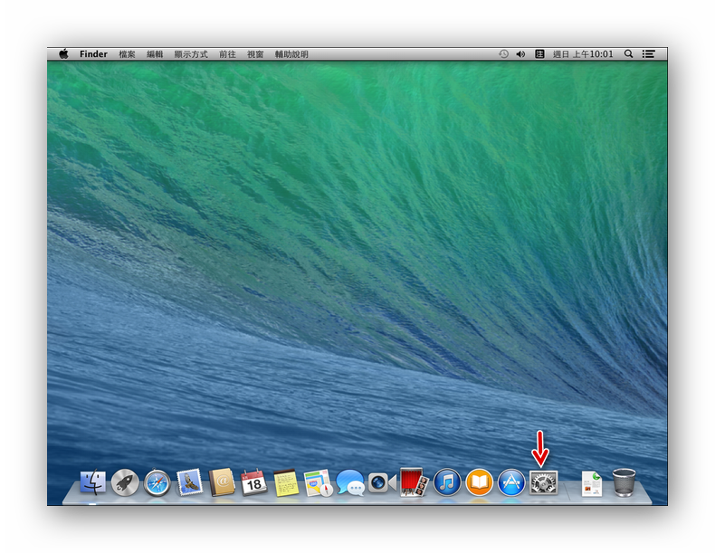Open Messages chat bubbles icon
Screen dimensions: 715x553
click(349, 482)
